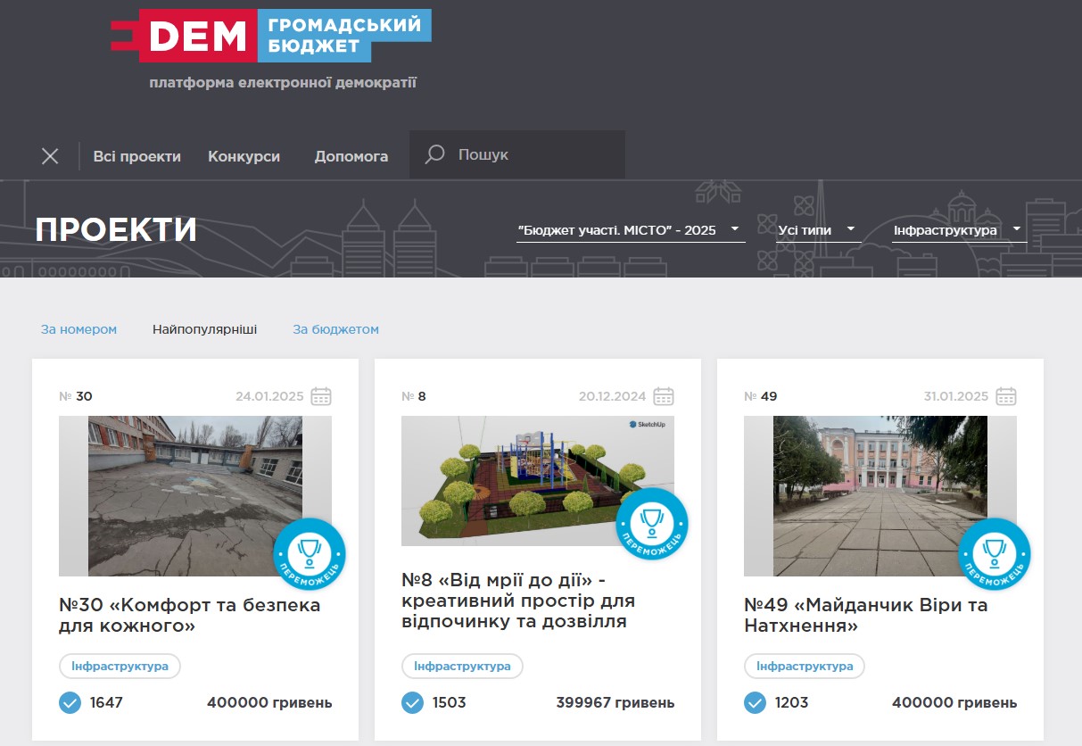The height and width of the screenshot is (746, 1082).
Task: Open the Конкурси menu item
Action: click(244, 156)
